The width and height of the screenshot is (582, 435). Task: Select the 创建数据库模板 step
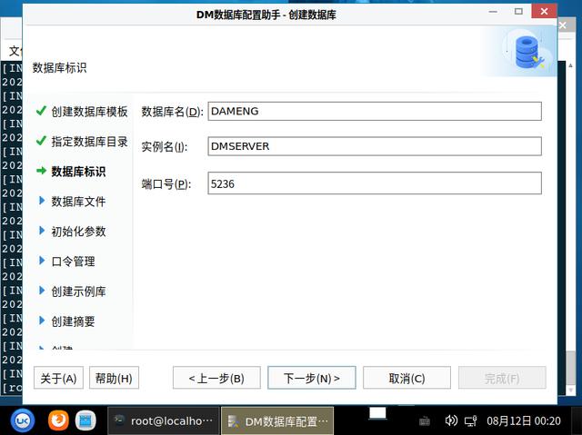pos(89,111)
